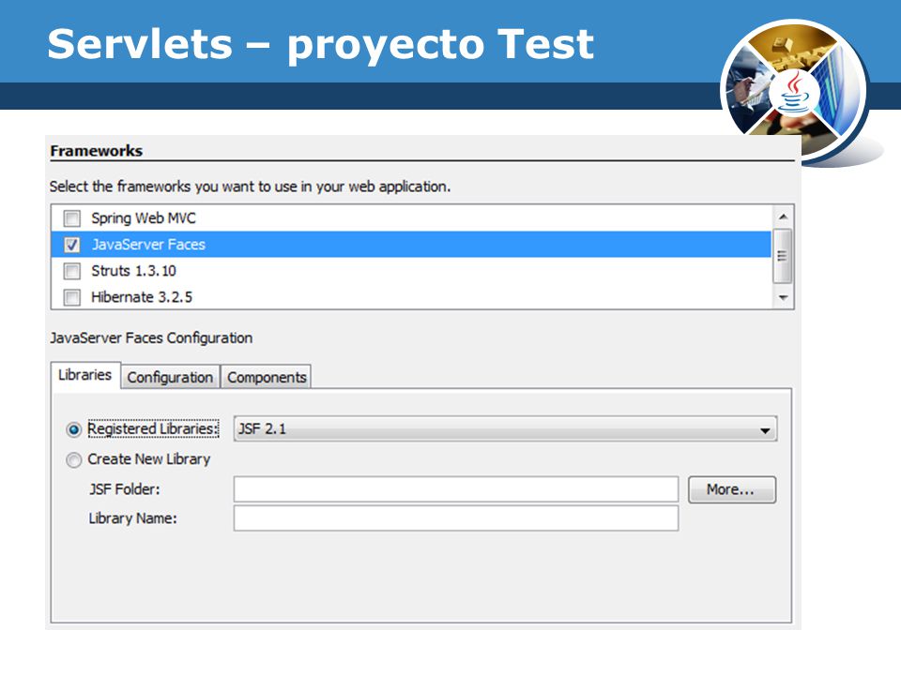Click the frameworks list scrollbar thumb
The image size is (901, 675).
[x=783, y=256]
